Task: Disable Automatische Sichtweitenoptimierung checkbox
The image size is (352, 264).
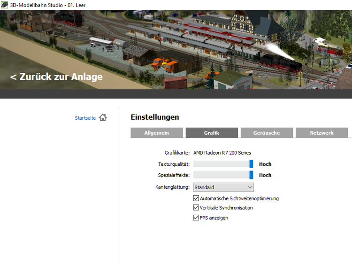Action: (196, 198)
